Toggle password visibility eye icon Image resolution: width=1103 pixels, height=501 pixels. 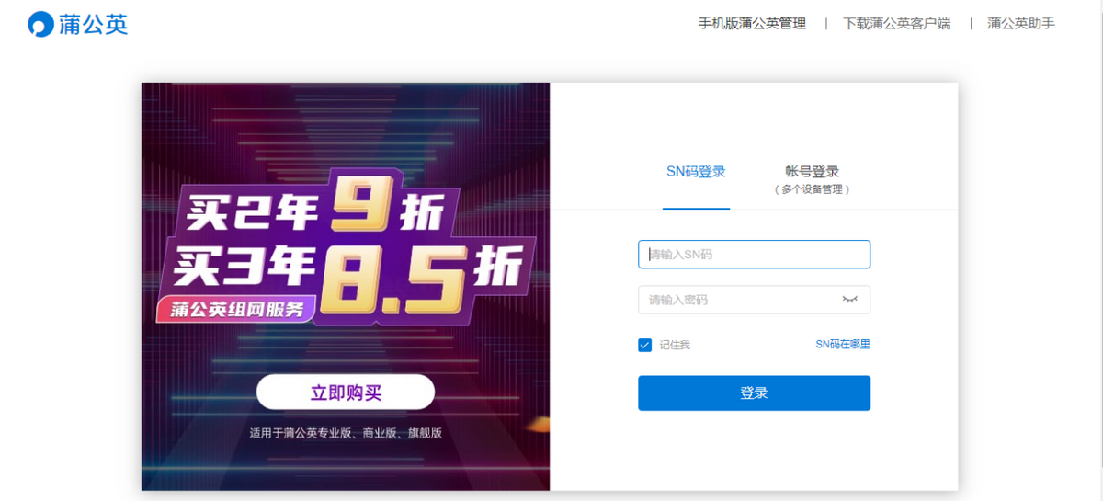(850, 300)
